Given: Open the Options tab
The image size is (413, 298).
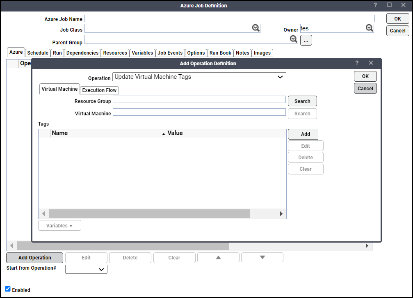Looking at the screenshot, I should point(196,53).
